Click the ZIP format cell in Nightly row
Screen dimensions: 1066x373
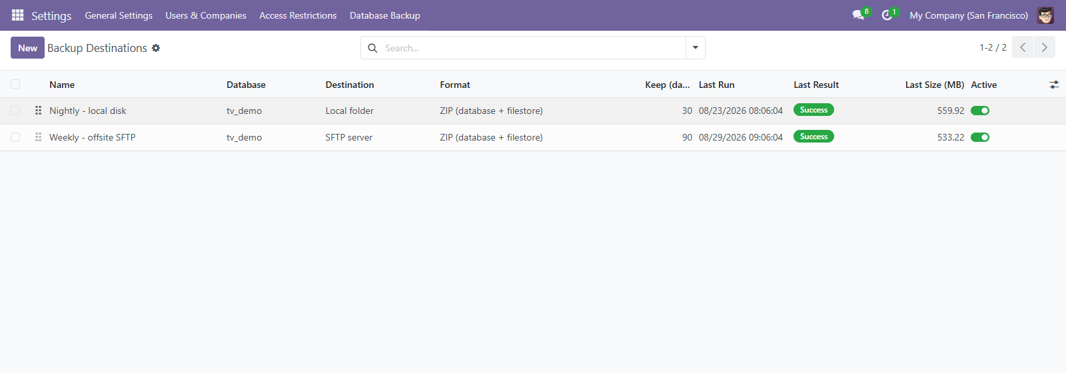[x=491, y=111]
